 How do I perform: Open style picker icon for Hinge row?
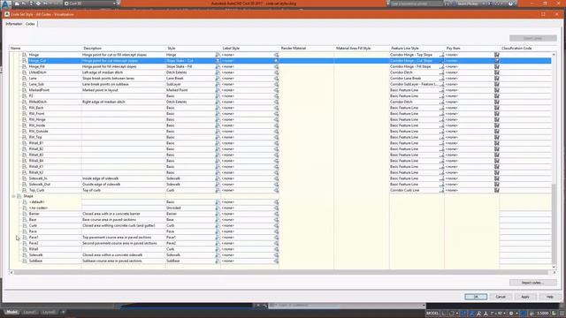(x=218, y=55)
